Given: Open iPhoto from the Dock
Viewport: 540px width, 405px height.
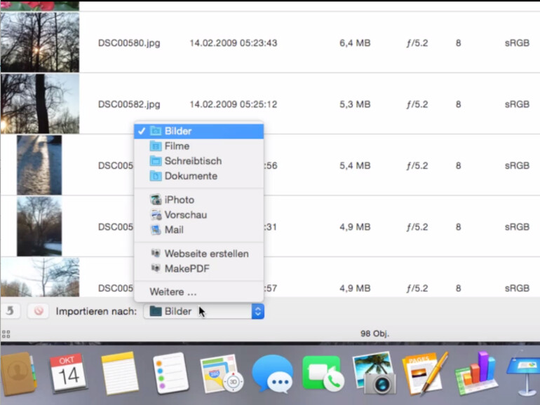Looking at the screenshot, I should (374, 373).
